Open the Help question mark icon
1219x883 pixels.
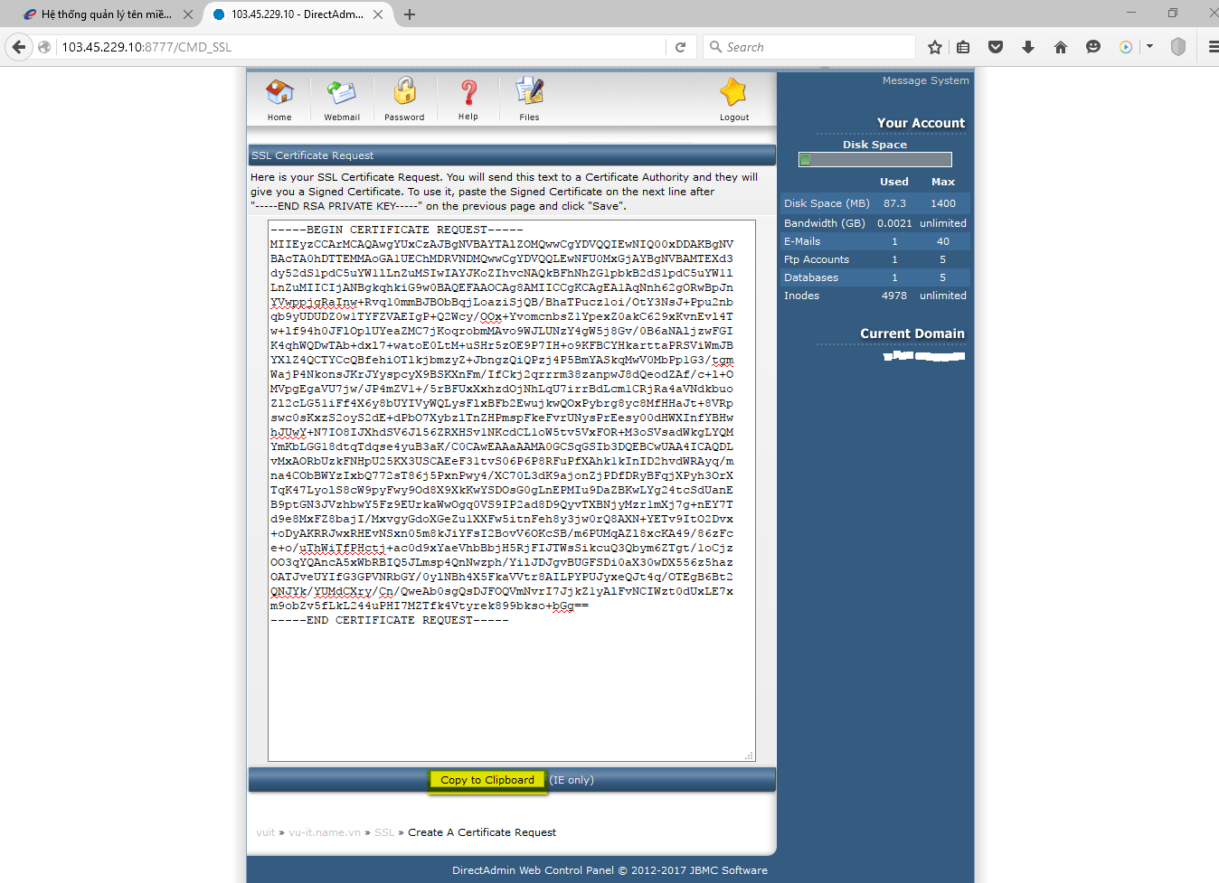(468, 92)
